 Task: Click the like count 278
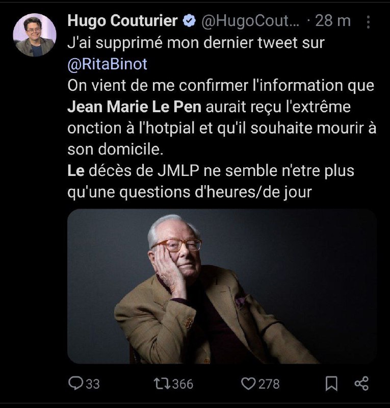269,384
